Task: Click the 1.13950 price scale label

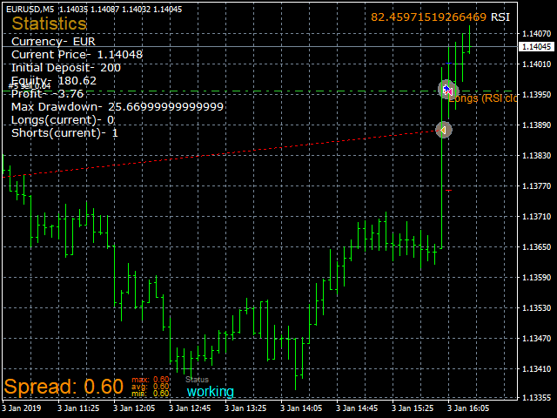Action: click(536, 95)
